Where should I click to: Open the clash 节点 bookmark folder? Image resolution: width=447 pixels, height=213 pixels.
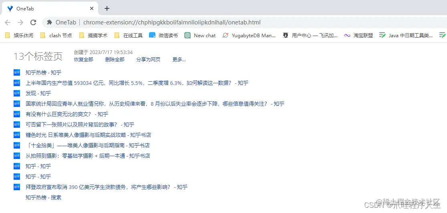coord(56,35)
